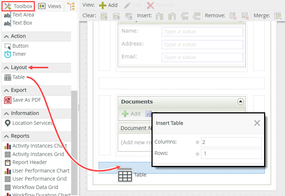Pick the Button control in Action
Viewport: 285px width, 196px height.
click(17, 46)
